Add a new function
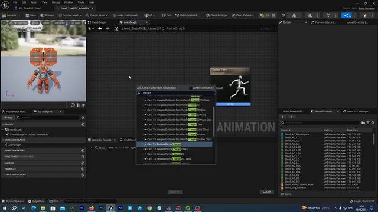The height and width of the screenshot is (212, 378). pos(83,157)
